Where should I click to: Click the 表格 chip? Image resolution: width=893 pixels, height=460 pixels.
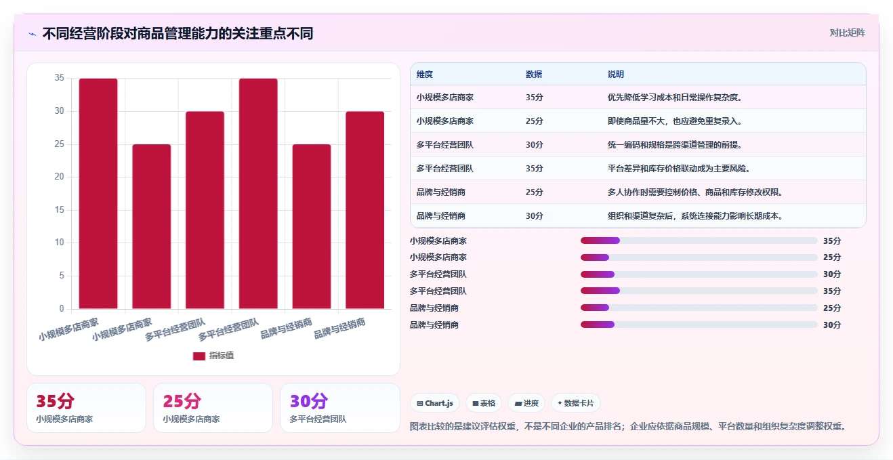484,403
